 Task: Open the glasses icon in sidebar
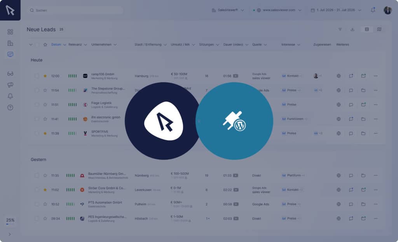click(x=10, y=74)
